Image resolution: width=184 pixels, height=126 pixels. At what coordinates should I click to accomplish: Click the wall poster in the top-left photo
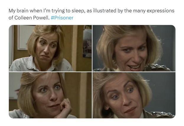(87, 43)
